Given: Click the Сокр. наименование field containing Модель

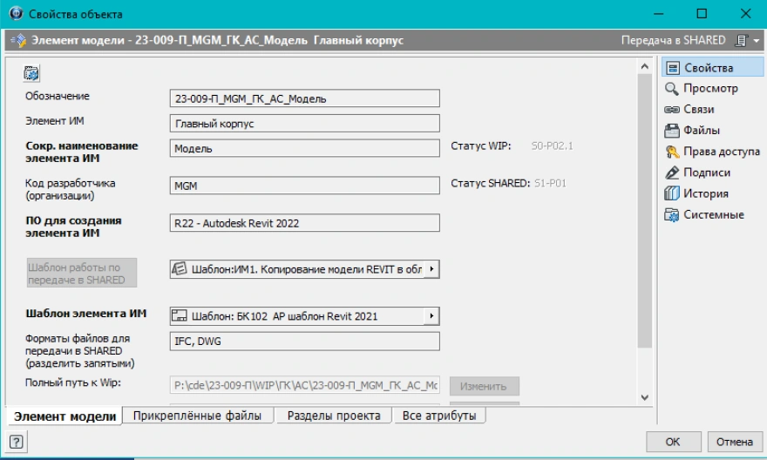Looking at the screenshot, I should coord(304,148).
